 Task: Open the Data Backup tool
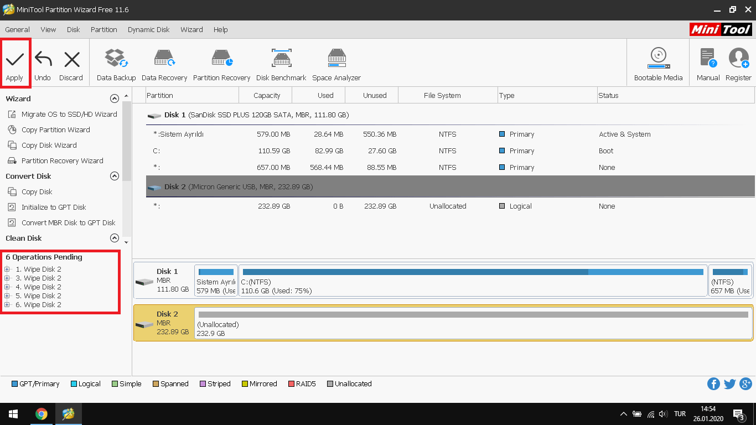[116, 65]
